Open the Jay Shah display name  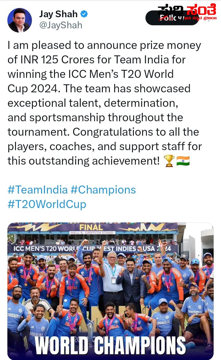[58, 14]
